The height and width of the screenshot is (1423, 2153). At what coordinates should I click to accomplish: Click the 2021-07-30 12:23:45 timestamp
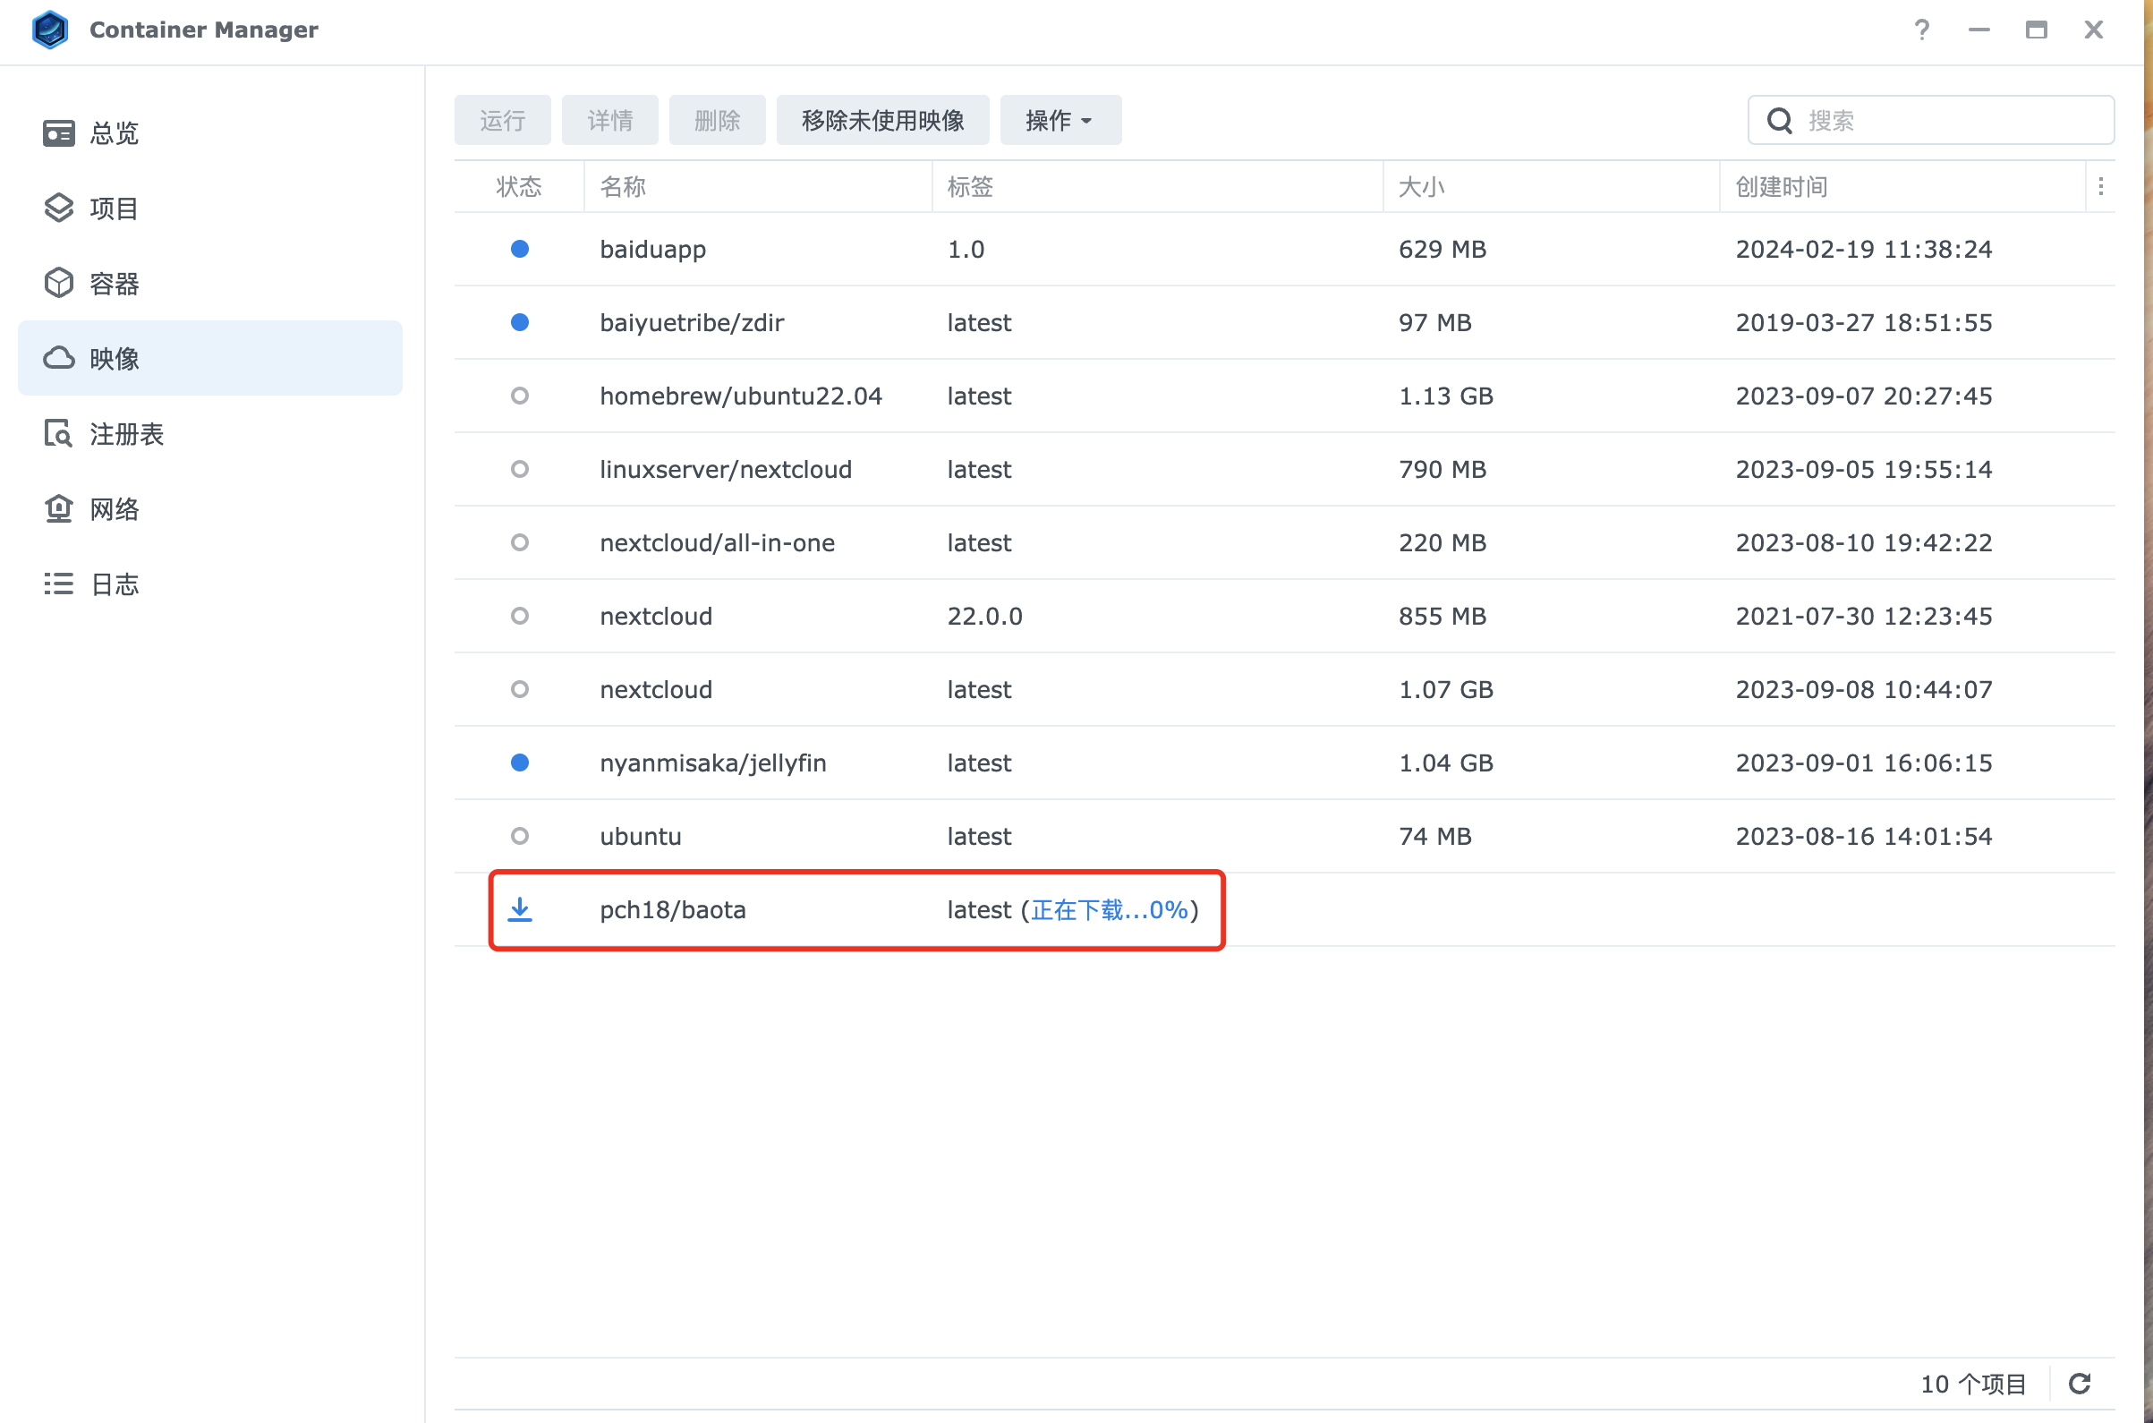(1864, 618)
